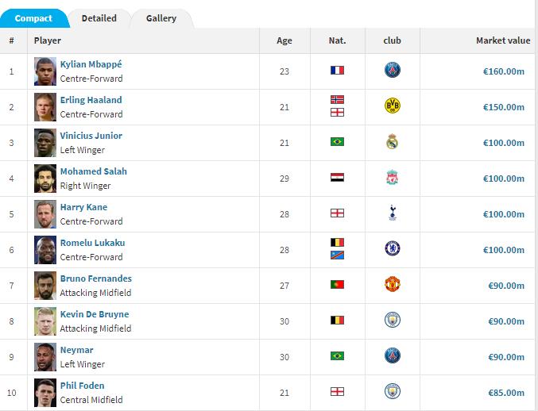This screenshot has width=538, height=411.
Task: Click the Portugal flag for Bruno Fernandes
Action: [337, 284]
